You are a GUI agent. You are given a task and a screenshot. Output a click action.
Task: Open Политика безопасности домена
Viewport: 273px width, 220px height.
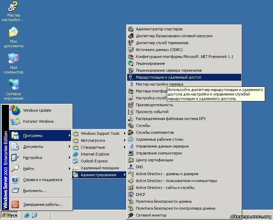pyautogui.click(x=184, y=201)
